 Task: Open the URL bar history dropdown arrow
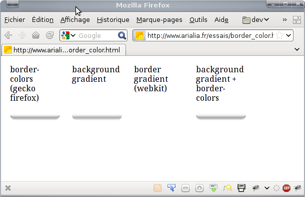pos(288,35)
